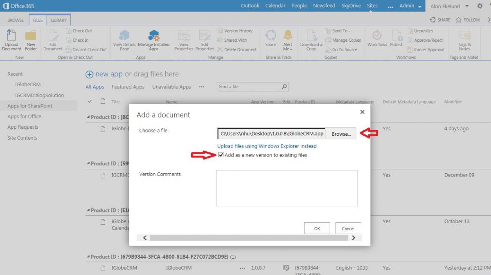The width and height of the screenshot is (491, 275).
Task: Open Workflows in ribbon
Action: 377,38
